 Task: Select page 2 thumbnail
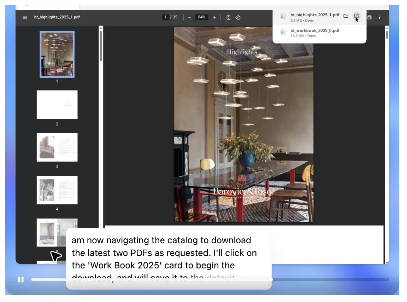[x=57, y=104]
